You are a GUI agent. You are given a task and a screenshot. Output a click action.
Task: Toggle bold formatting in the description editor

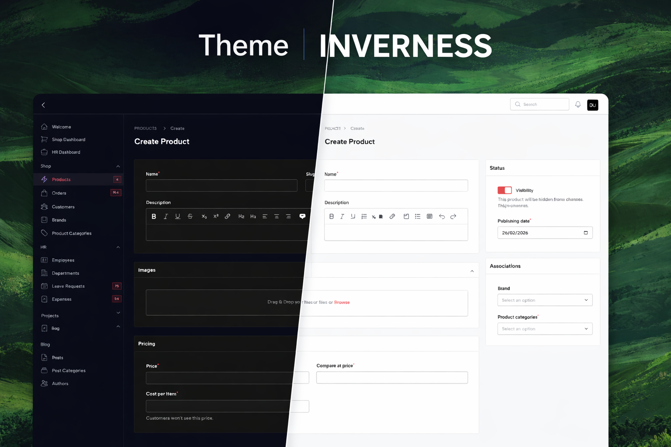(154, 216)
